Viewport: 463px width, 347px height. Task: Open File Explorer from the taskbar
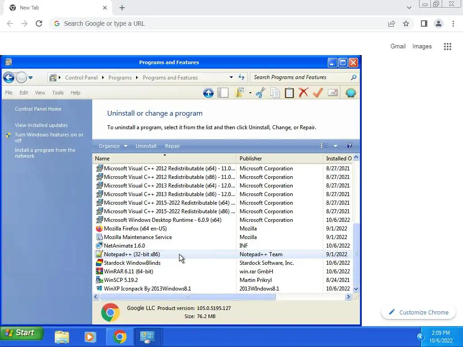(61, 337)
